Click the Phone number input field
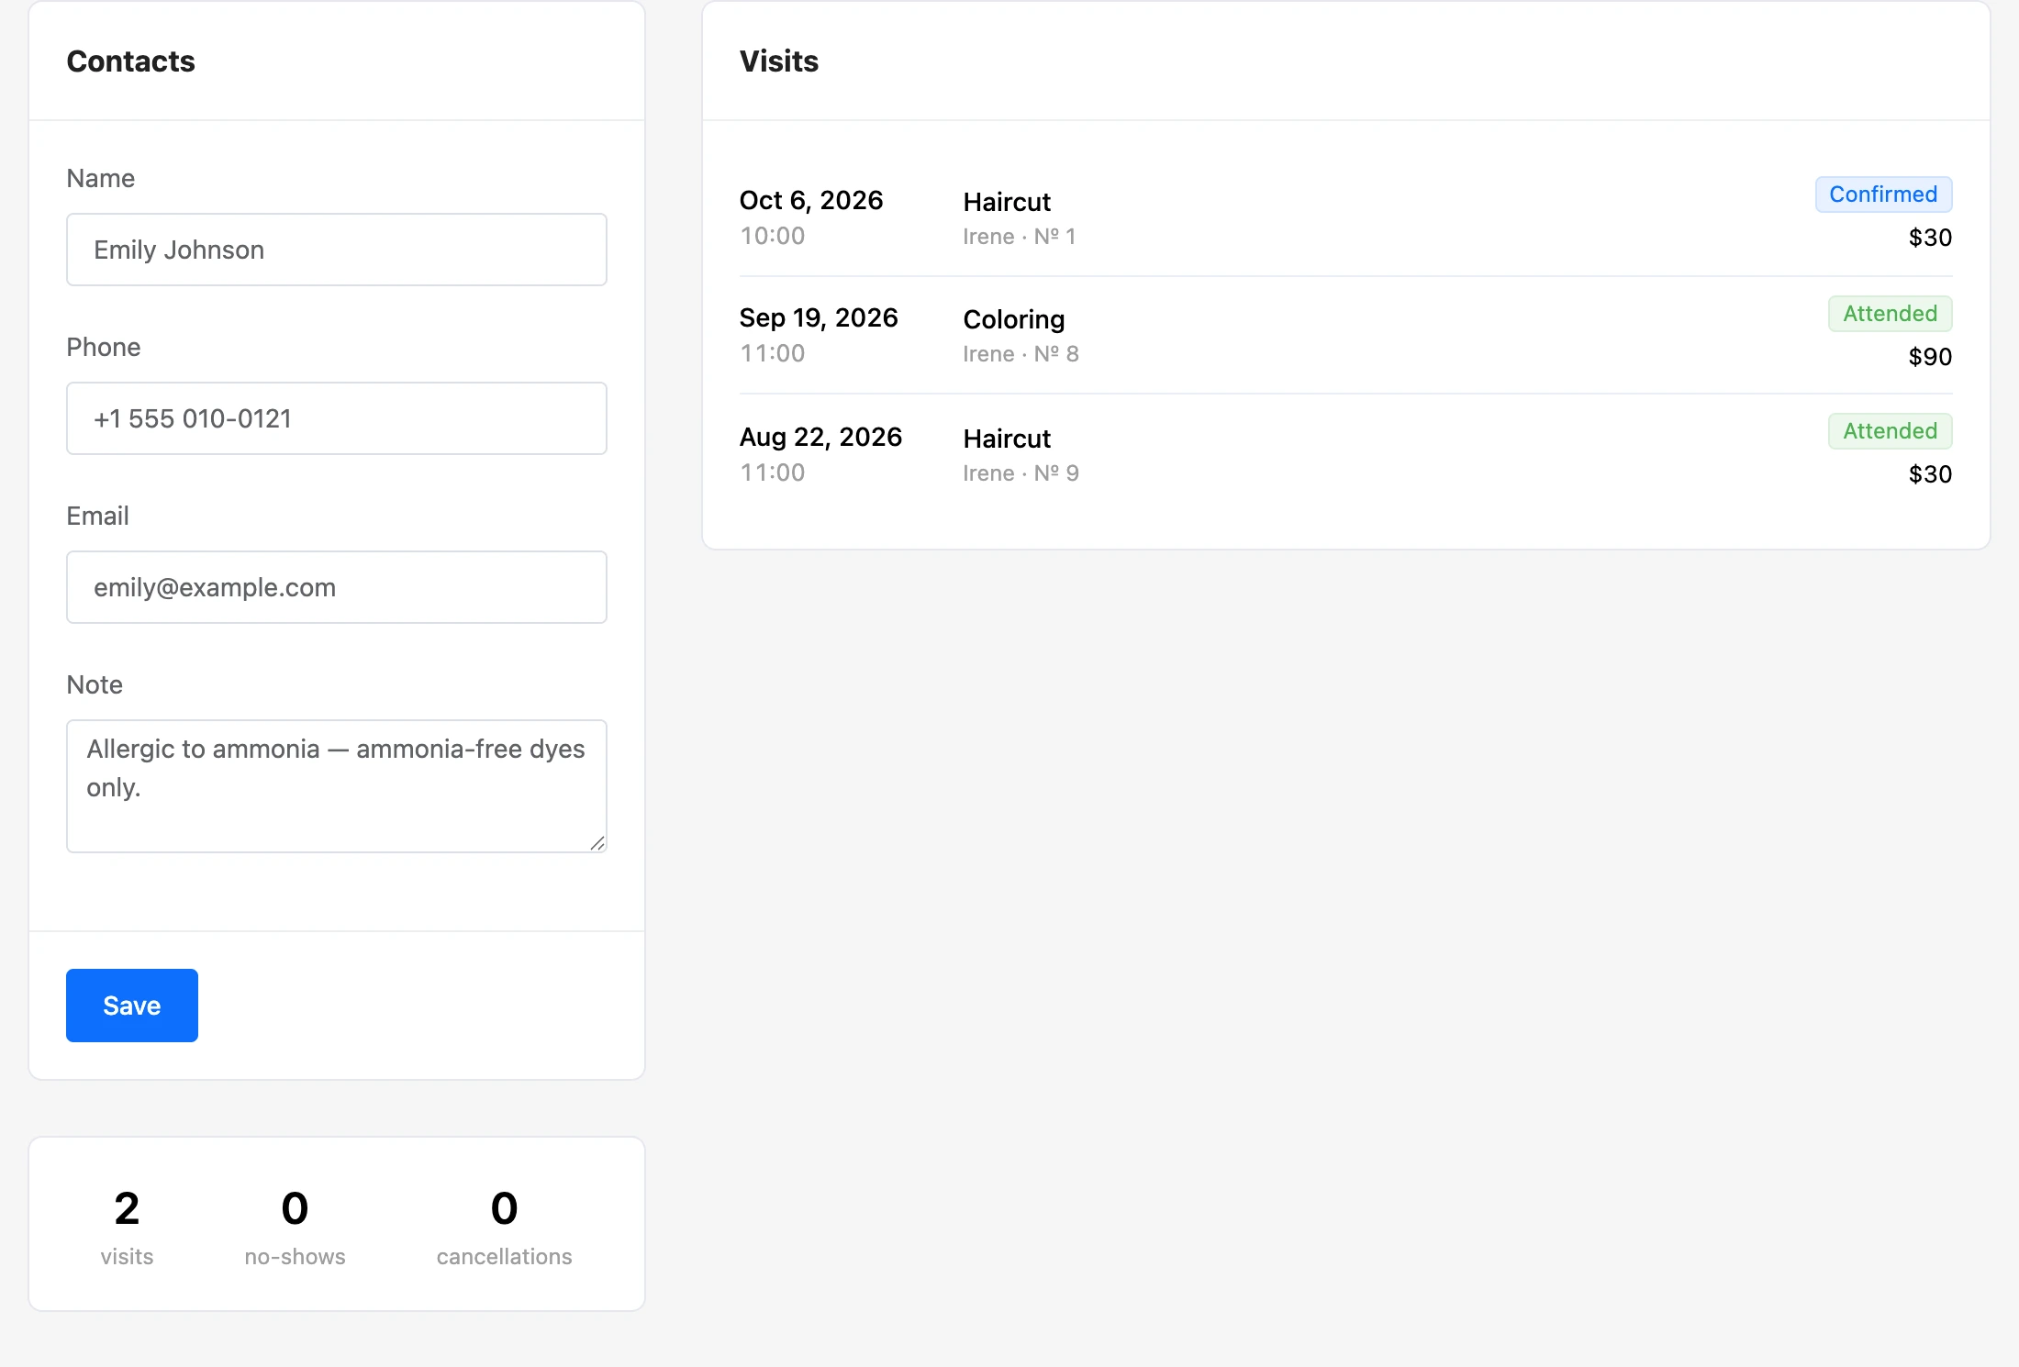2019x1367 pixels. click(x=337, y=418)
